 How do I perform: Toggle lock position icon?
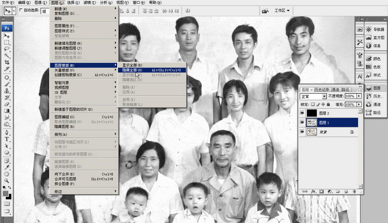[x=323, y=104]
